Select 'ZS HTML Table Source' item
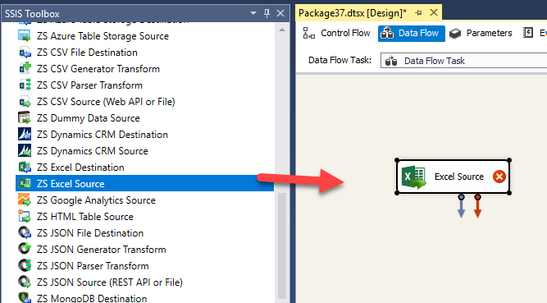Viewport: 547px width, 303px height. [85, 217]
